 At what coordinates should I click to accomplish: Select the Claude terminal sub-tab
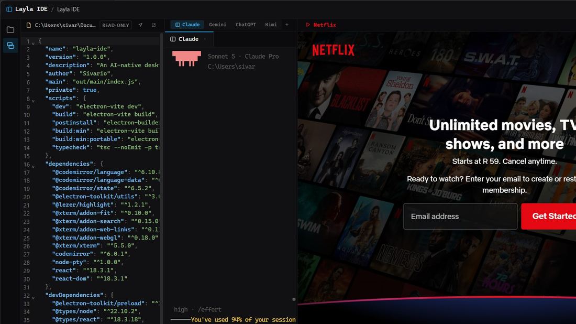tap(188, 39)
